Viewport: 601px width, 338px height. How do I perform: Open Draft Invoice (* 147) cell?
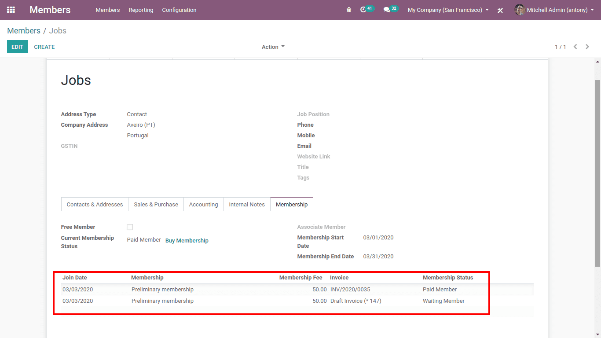tap(356, 301)
